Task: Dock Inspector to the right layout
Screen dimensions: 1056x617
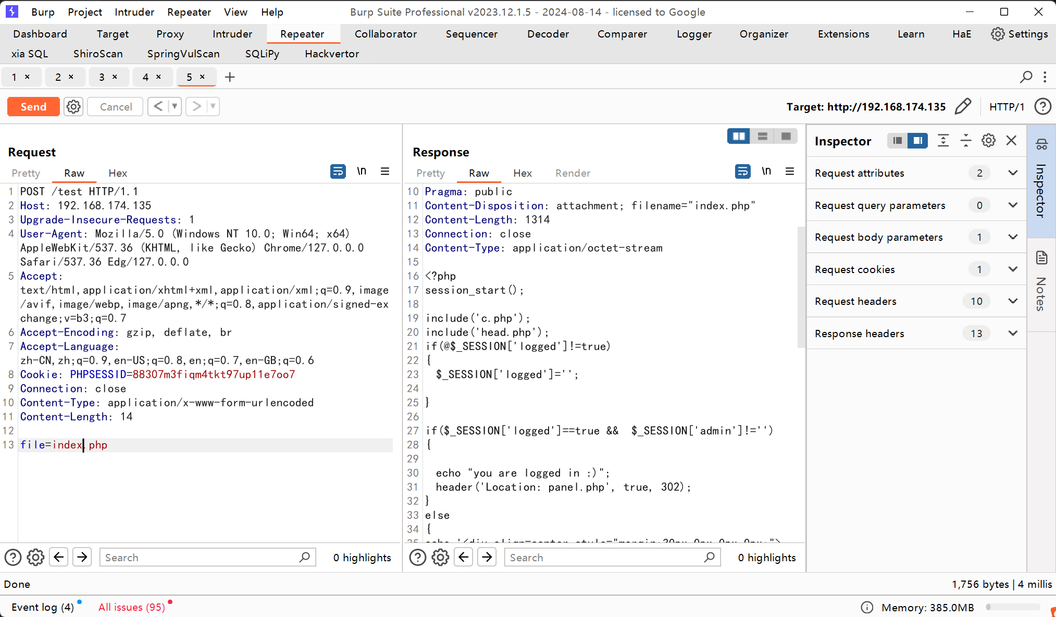Action: (x=917, y=140)
